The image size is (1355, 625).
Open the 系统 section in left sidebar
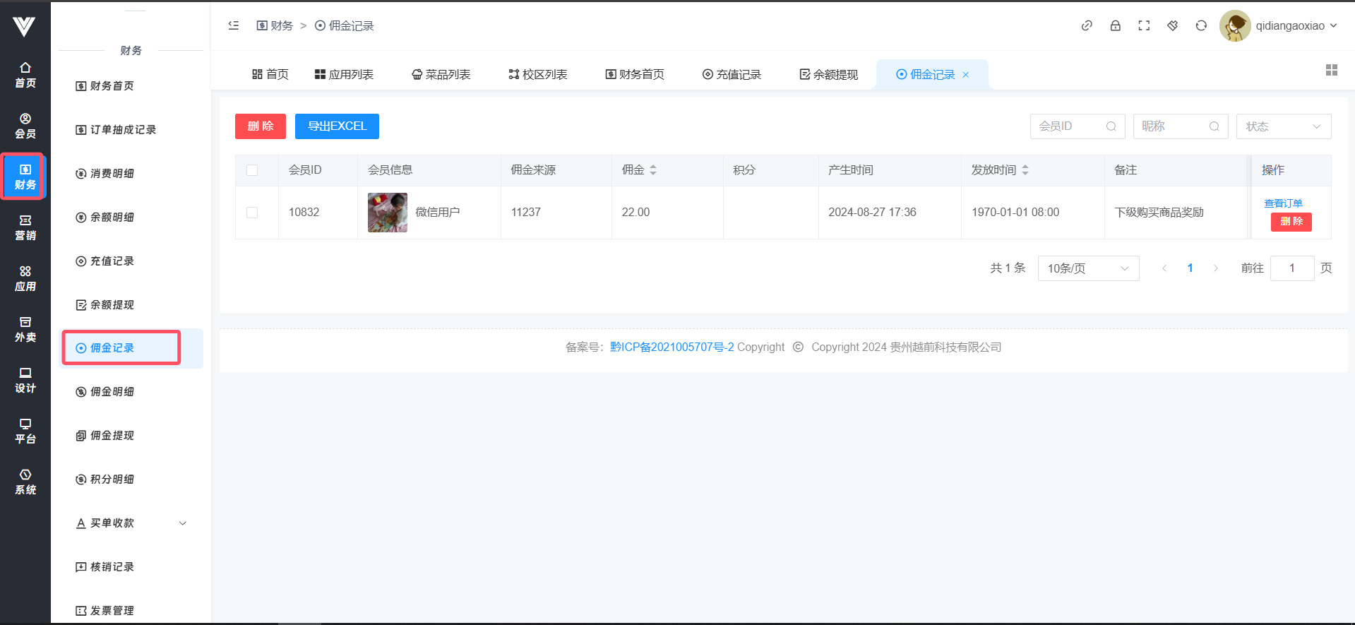(25, 482)
